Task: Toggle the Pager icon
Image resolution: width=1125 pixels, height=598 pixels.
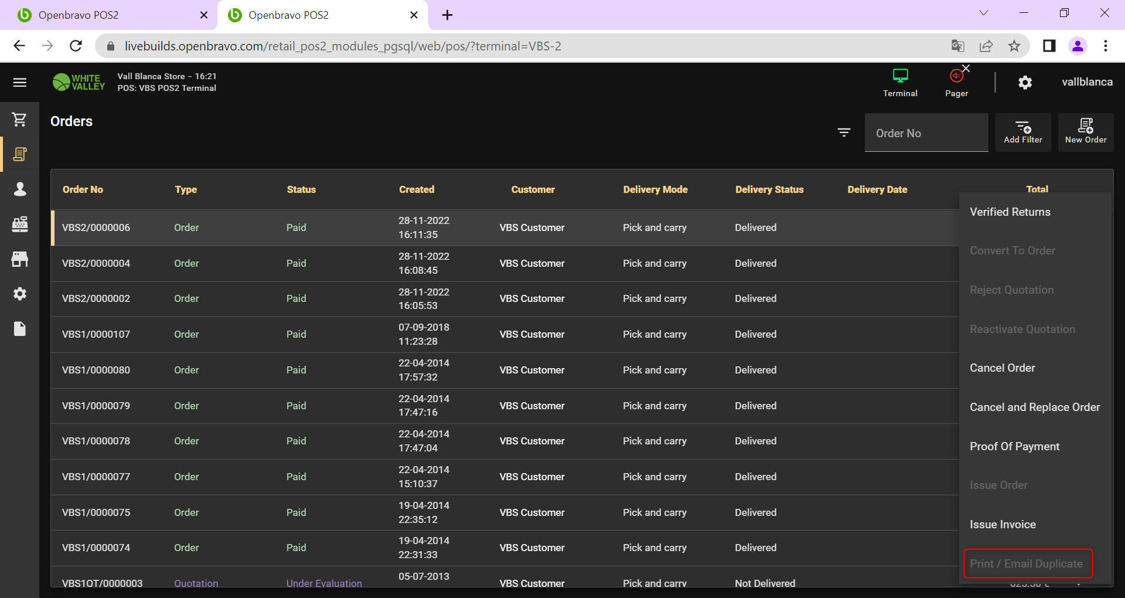Action: [x=956, y=82]
